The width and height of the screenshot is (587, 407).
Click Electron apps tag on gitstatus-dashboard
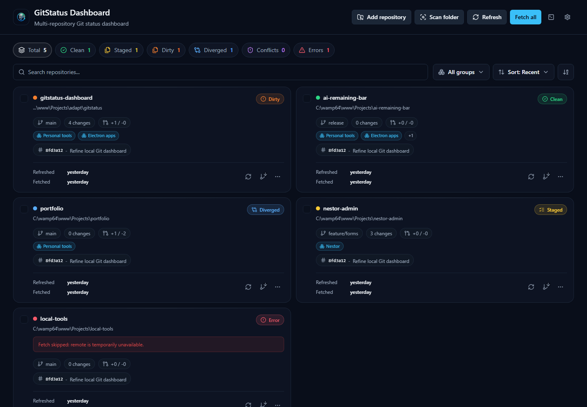pos(98,136)
